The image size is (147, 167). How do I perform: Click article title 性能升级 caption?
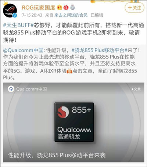(x=57, y=155)
